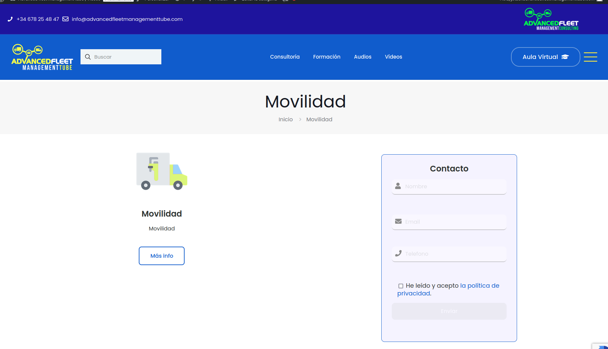
Task: Click the delivery truck category image
Action: pyautogui.click(x=162, y=171)
